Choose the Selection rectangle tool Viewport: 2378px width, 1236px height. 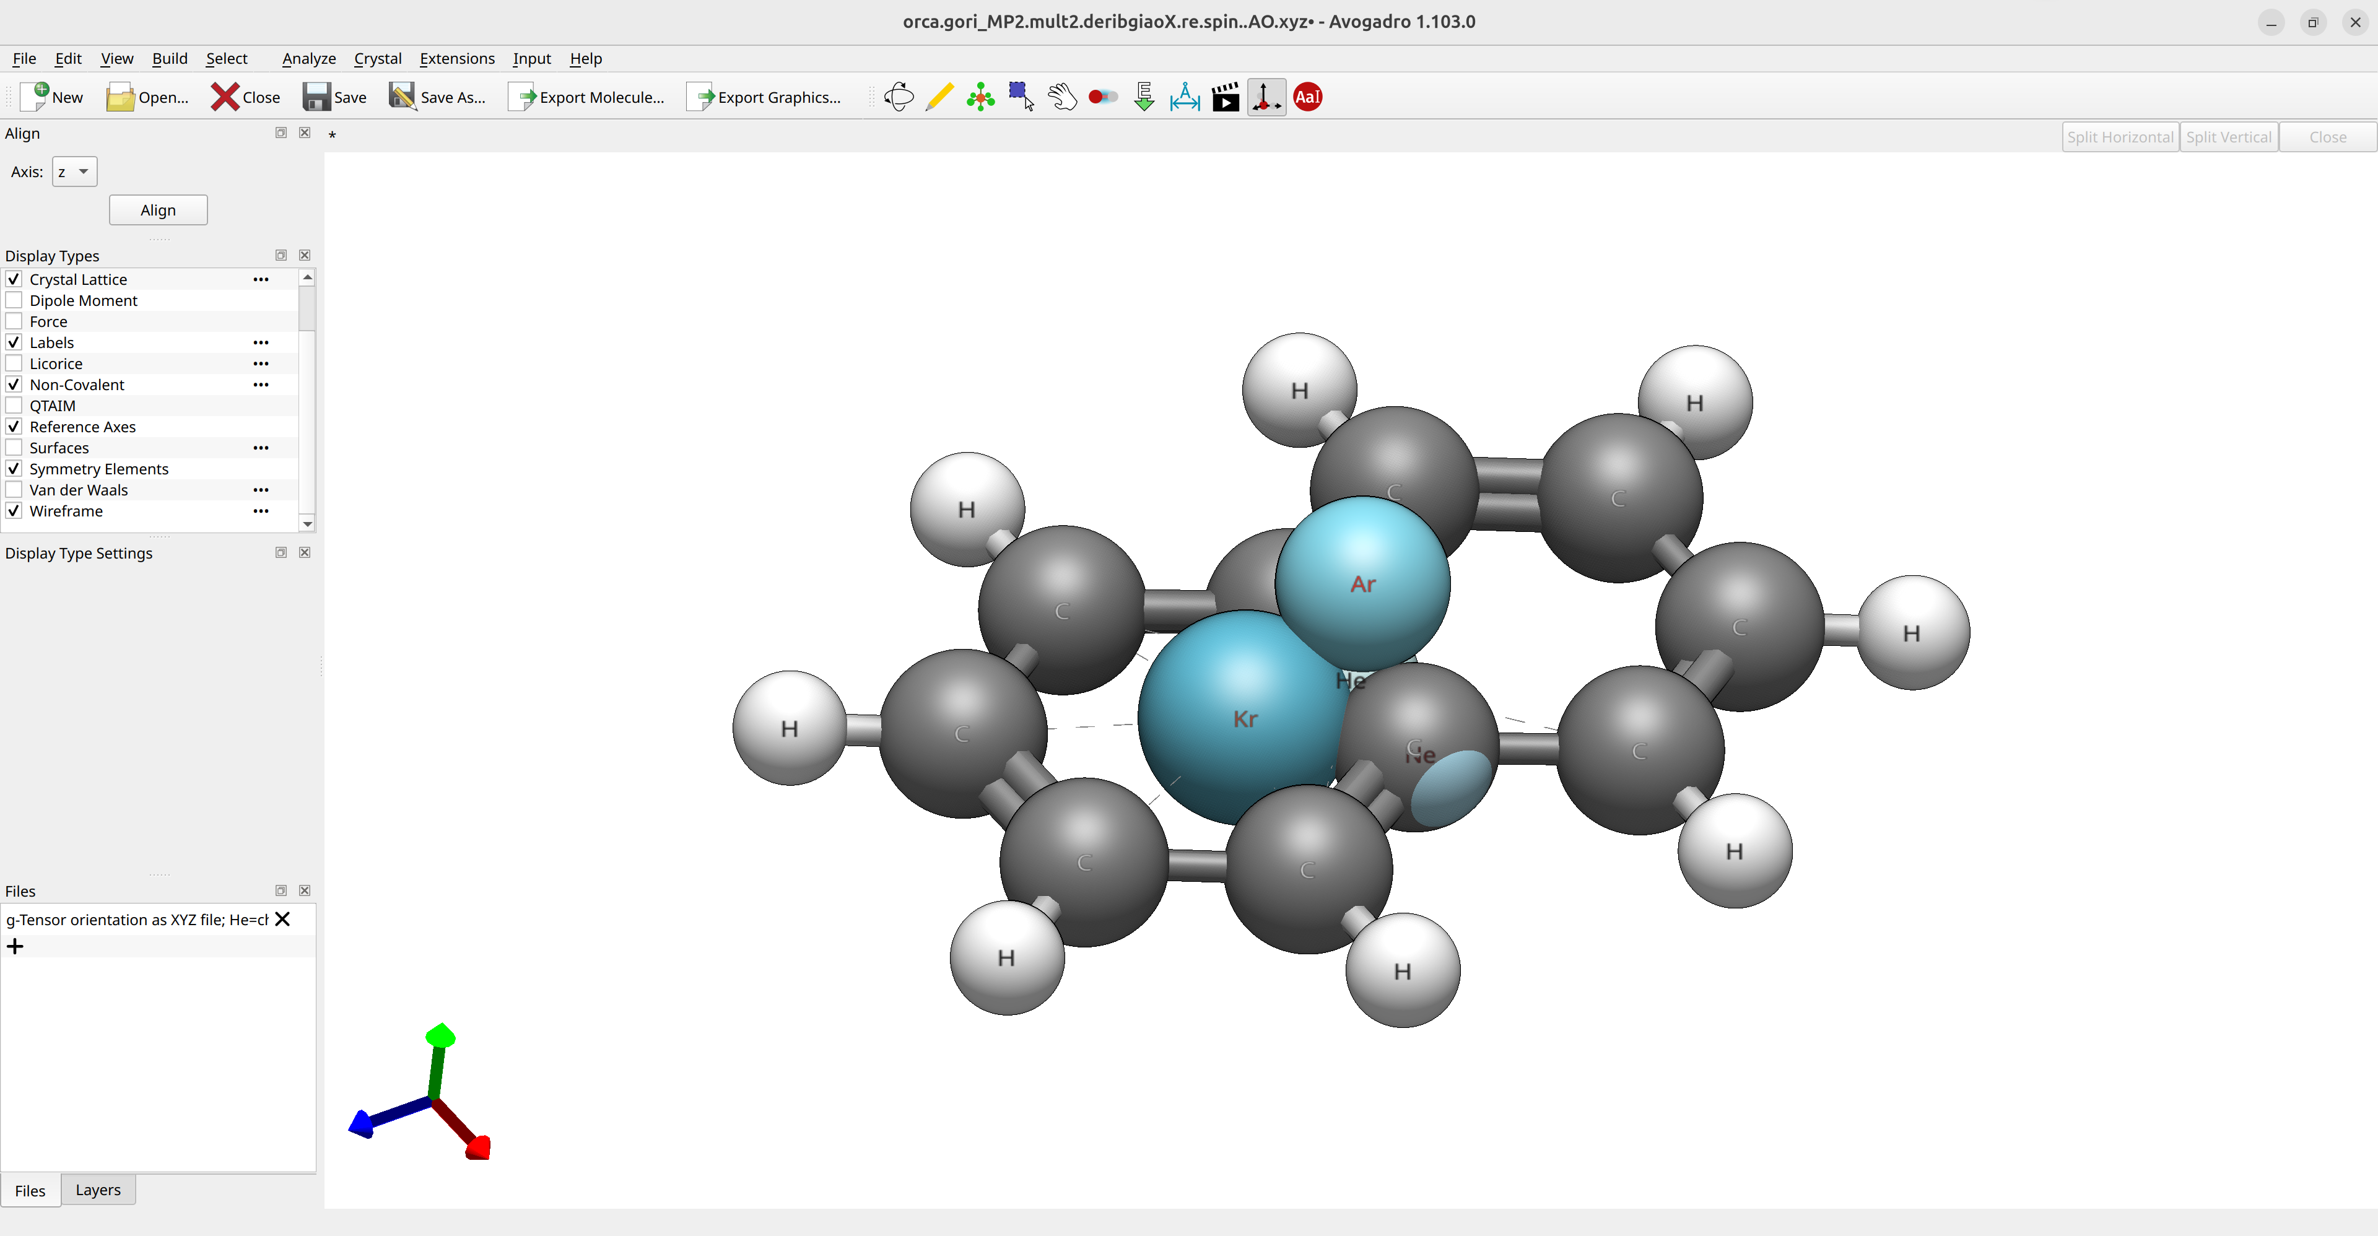[x=1021, y=97]
